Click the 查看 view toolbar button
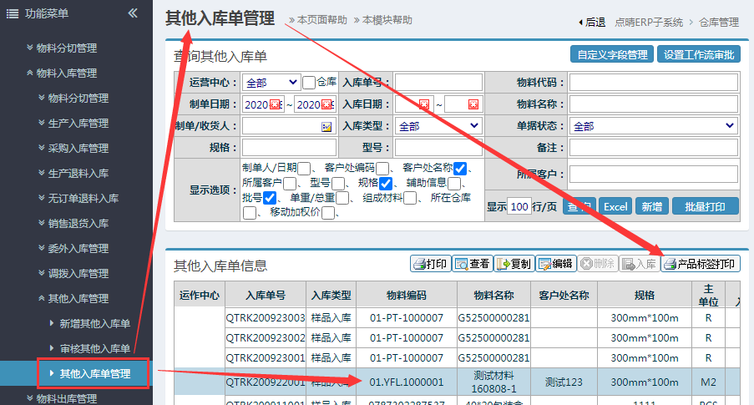The width and height of the screenshot is (754, 405). pyautogui.click(x=473, y=264)
